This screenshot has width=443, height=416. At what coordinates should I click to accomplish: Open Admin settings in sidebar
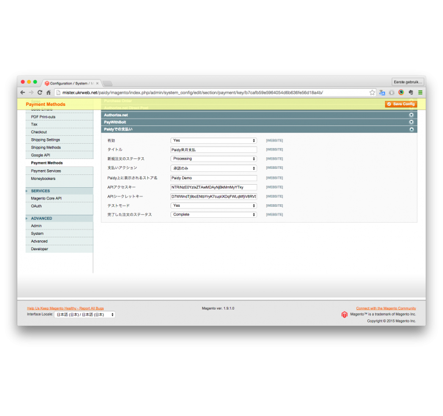point(59,226)
